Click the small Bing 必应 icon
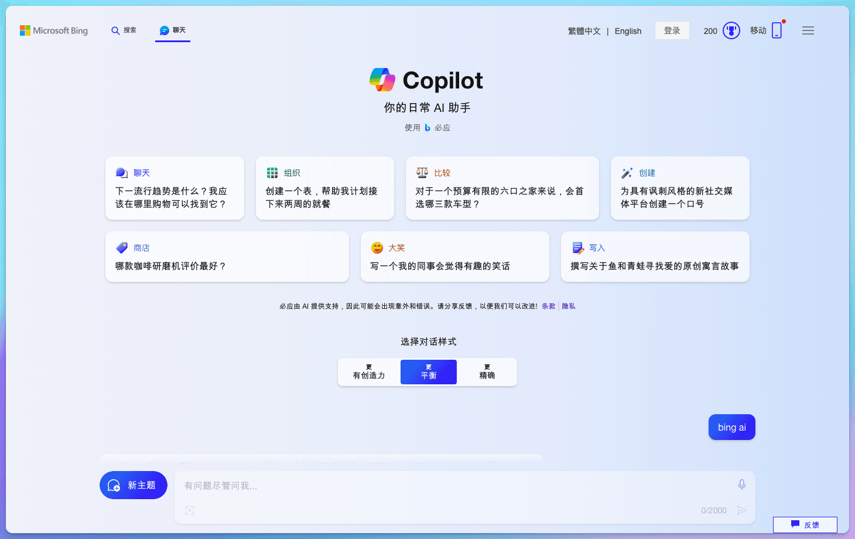855x539 pixels. point(427,128)
